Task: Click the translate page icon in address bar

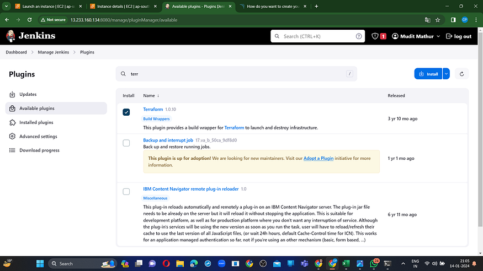Action: pyautogui.click(x=427, y=20)
